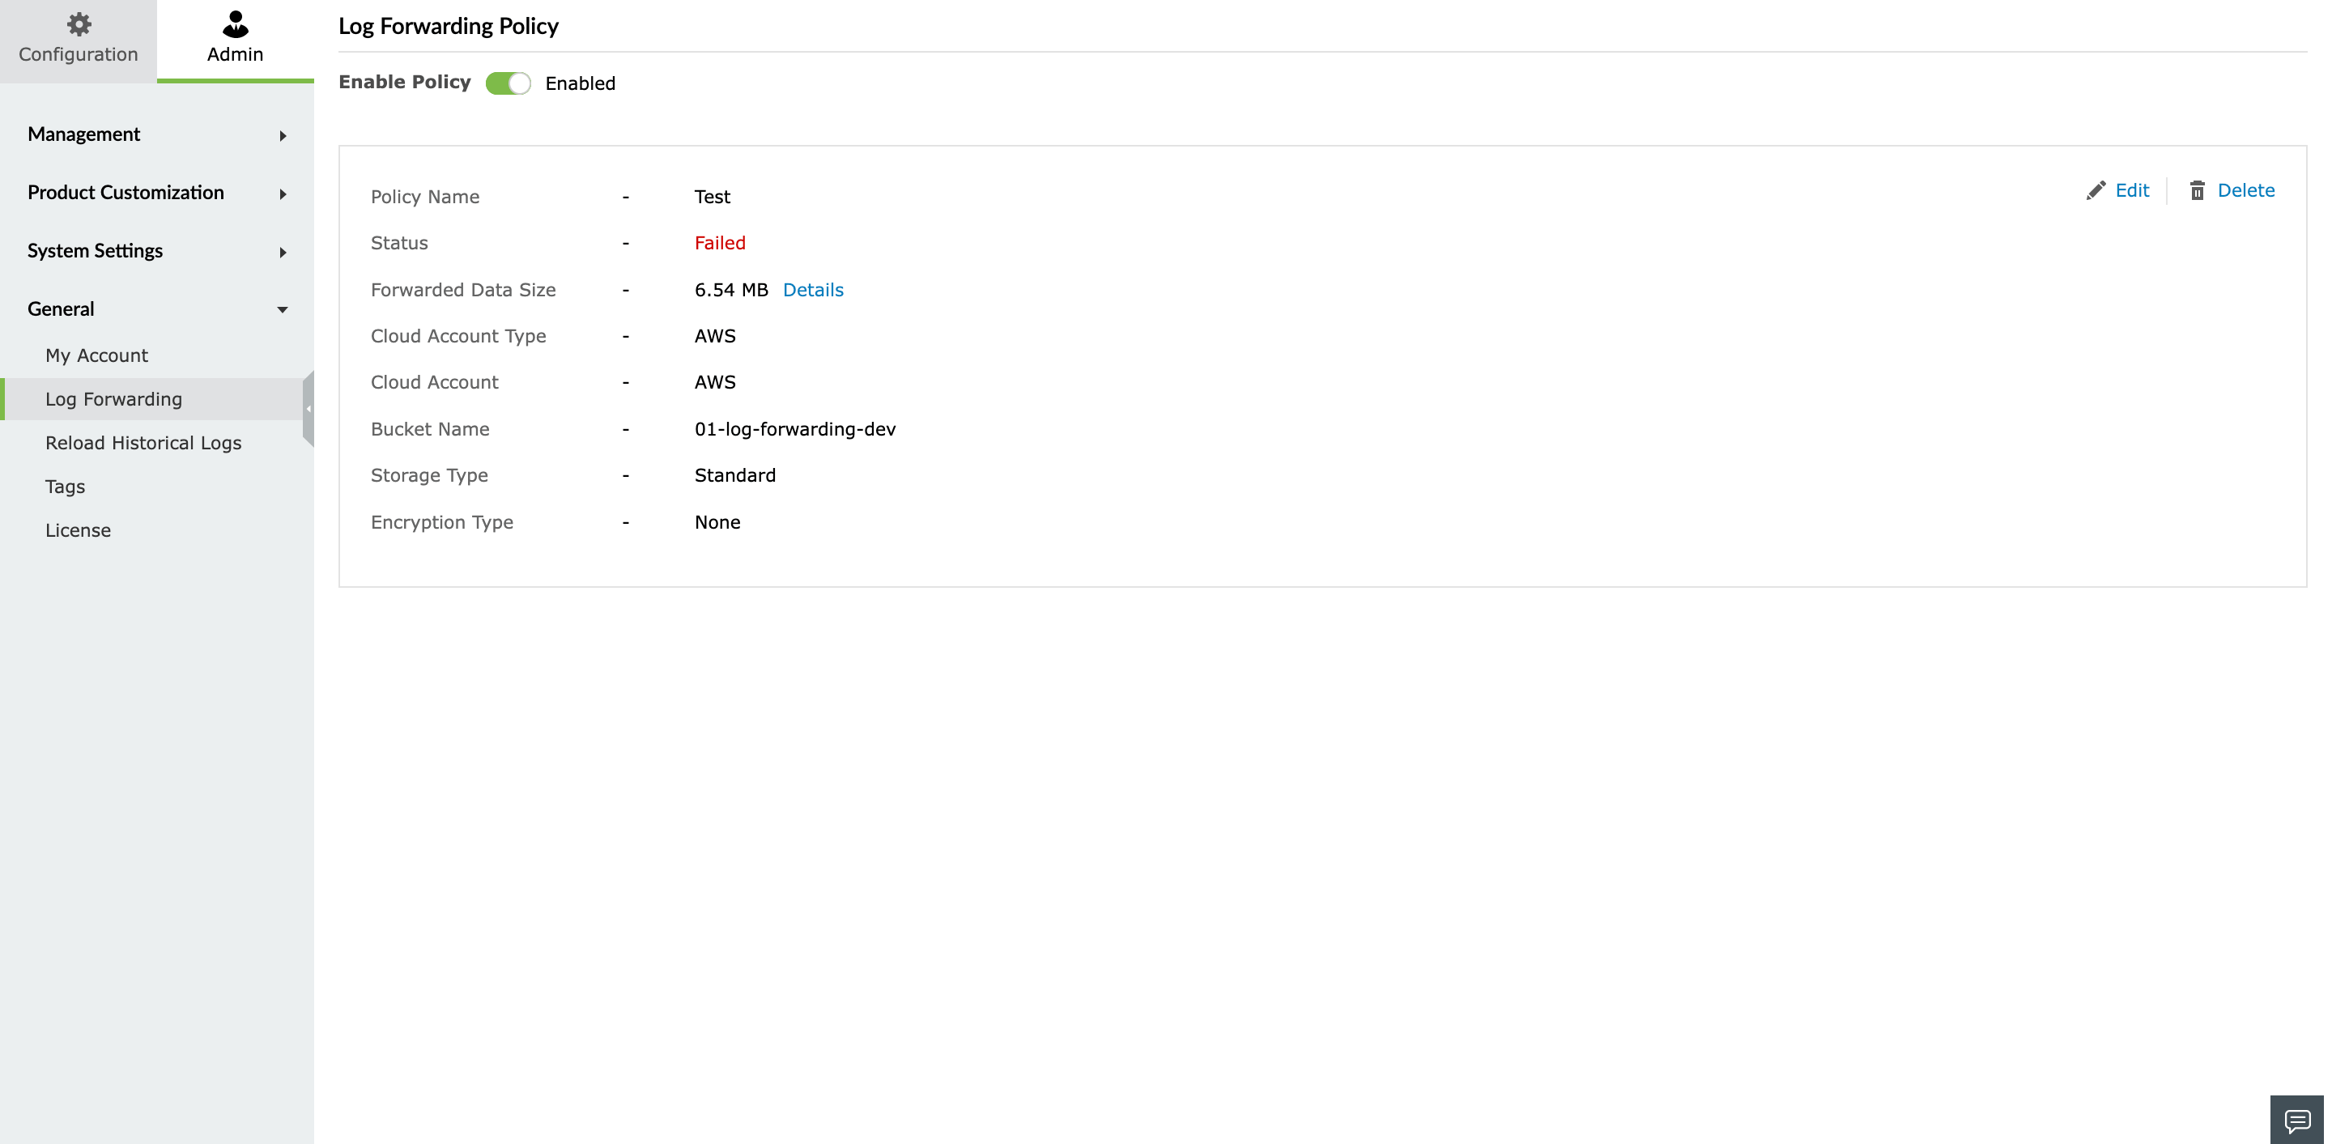Click the trash Delete icon
This screenshot has width=2332, height=1144.
click(2197, 191)
